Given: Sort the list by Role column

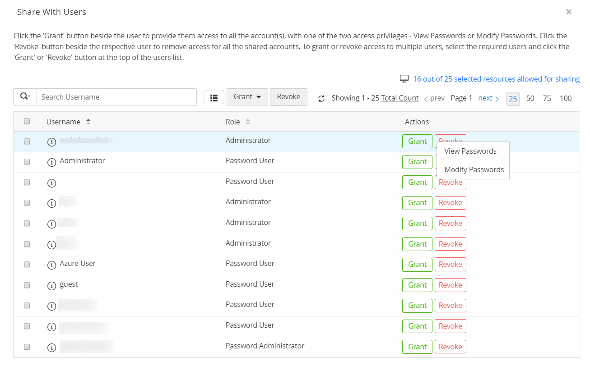Looking at the screenshot, I should coord(248,122).
